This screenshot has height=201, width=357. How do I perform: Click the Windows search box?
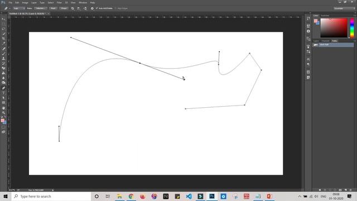point(51,196)
